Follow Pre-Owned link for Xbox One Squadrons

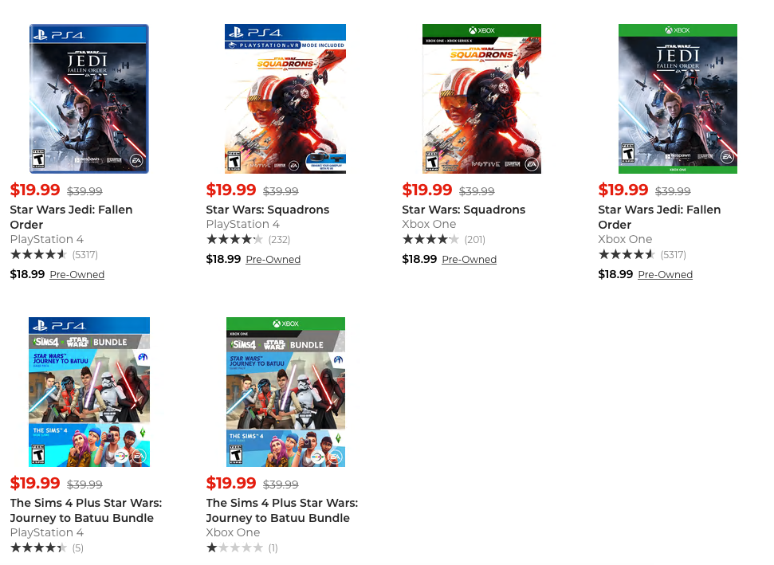point(469,260)
